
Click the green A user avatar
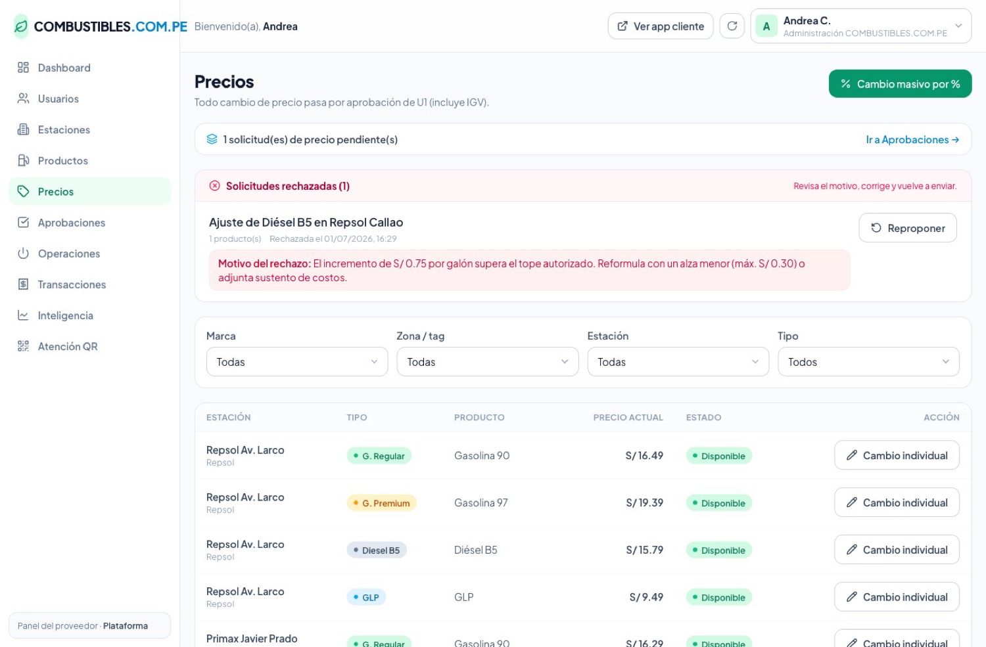pyautogui.click(x=766, y=26)
